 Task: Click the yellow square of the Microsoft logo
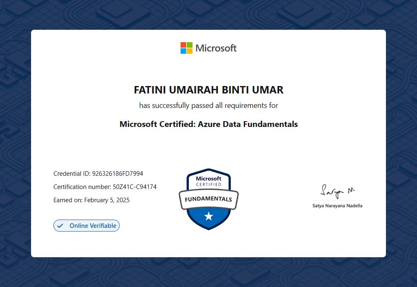point(189,50)
